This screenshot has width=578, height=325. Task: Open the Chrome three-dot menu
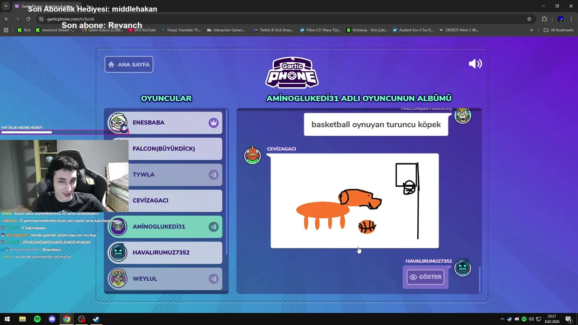[x=572, y=19]
